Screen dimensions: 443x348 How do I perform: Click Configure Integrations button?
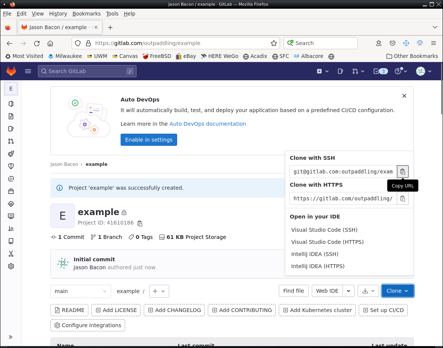tap(88, 325)
